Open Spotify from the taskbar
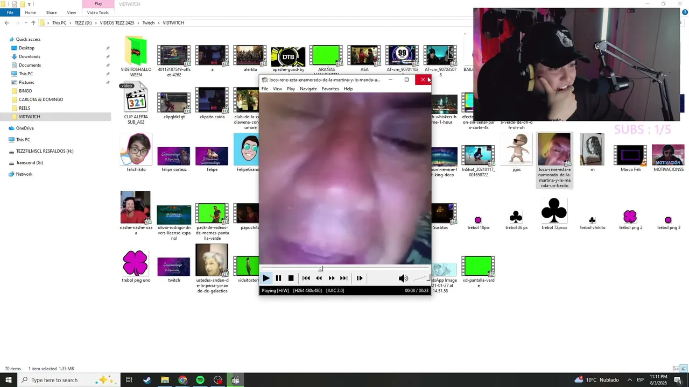Viewport: 689px width, 387px height. pos(200,380)
